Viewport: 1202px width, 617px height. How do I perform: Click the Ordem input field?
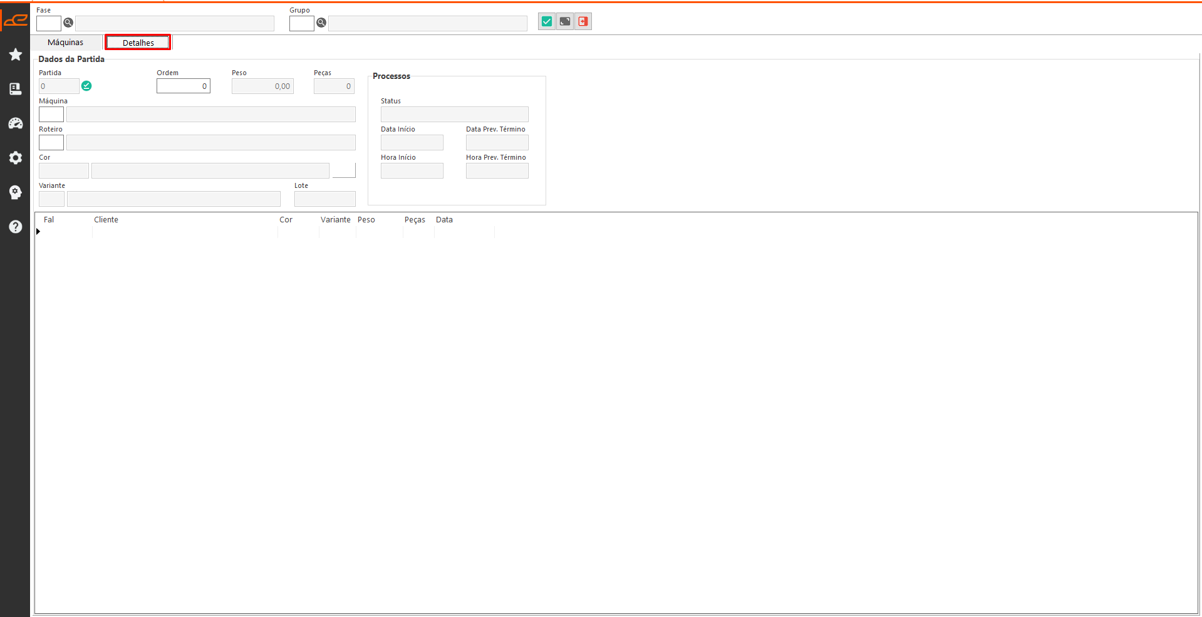click(x=183, y=86)
